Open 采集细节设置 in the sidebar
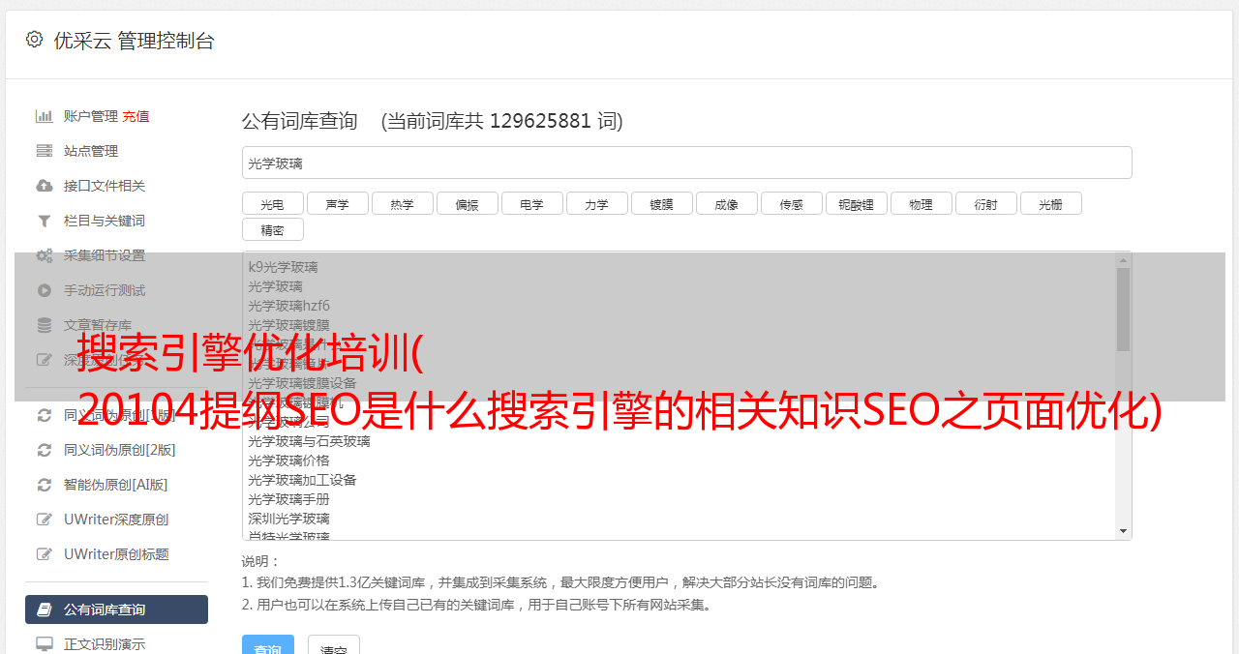The width and height of the screenshot is (1239, 654). pyautogui.click(x=104, y=255)
